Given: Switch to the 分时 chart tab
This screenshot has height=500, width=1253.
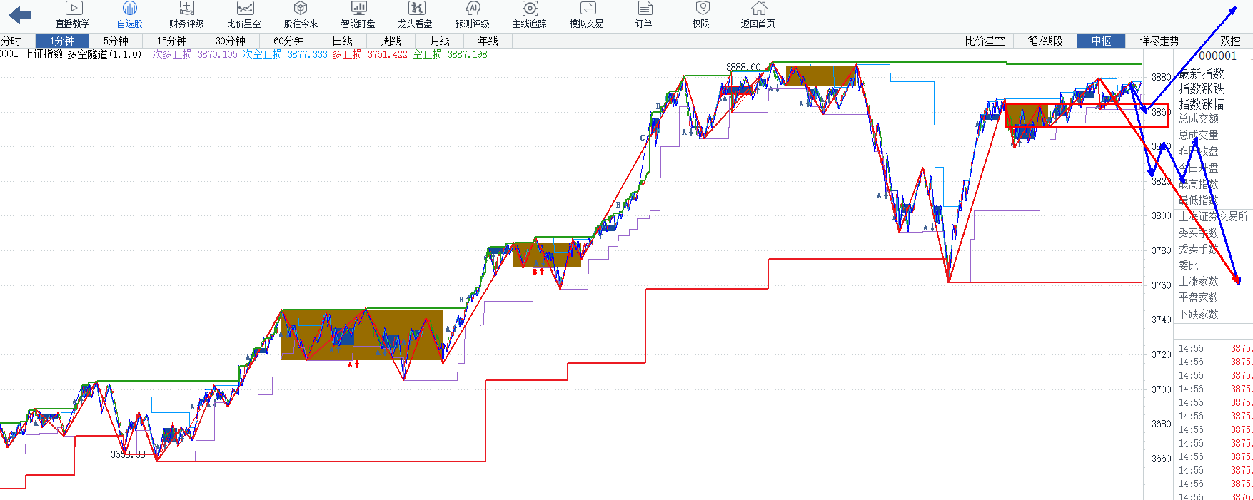Looking at the screenshot, I should [11, 41].
